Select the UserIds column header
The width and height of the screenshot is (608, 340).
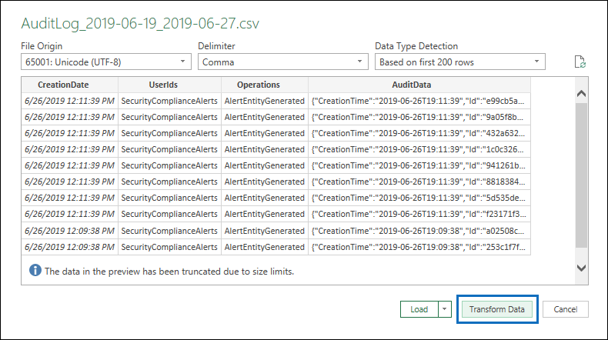(169, 85)
